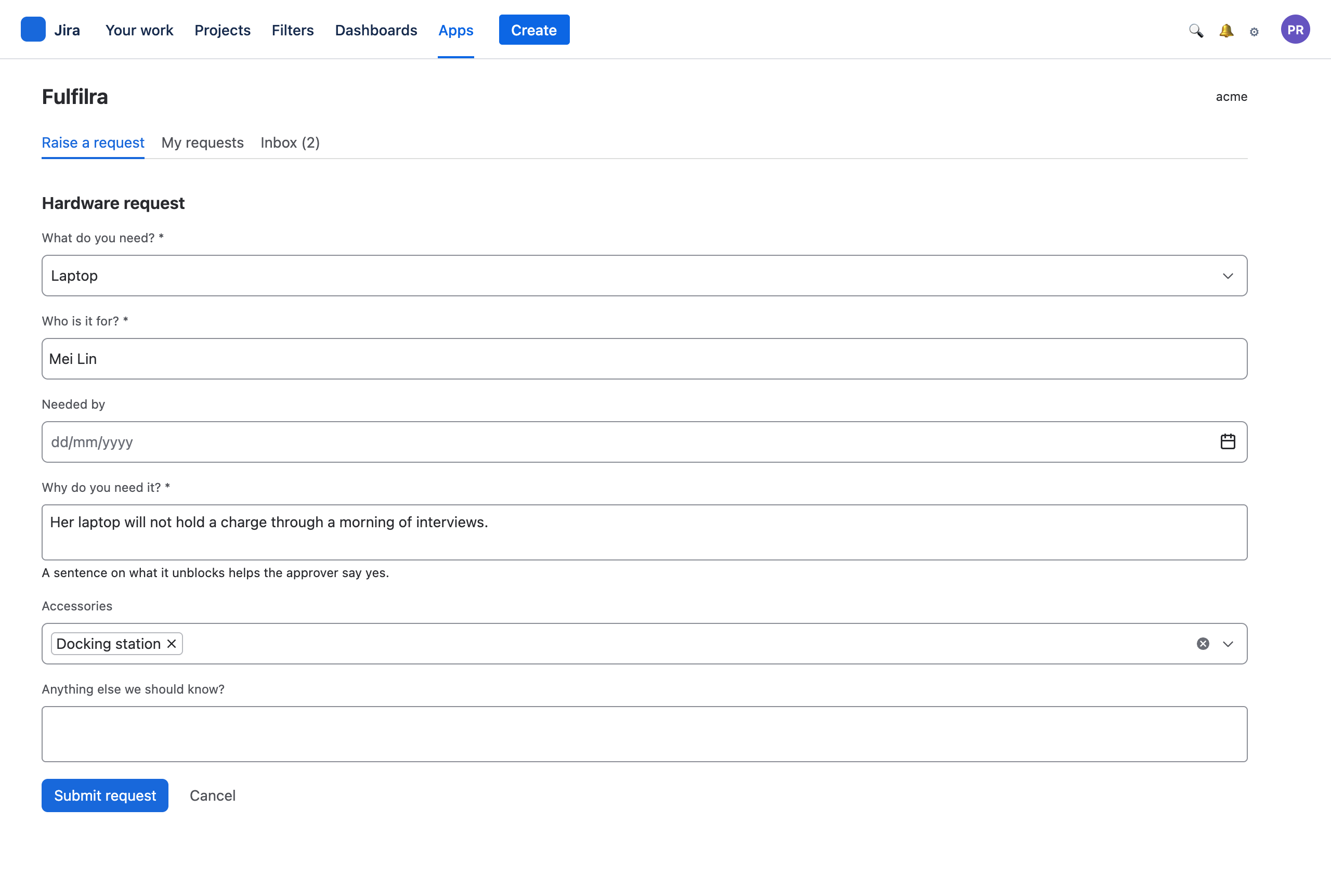Open the Filters menu
This screenshot has height=887, width=1331.
pos(292,30)
